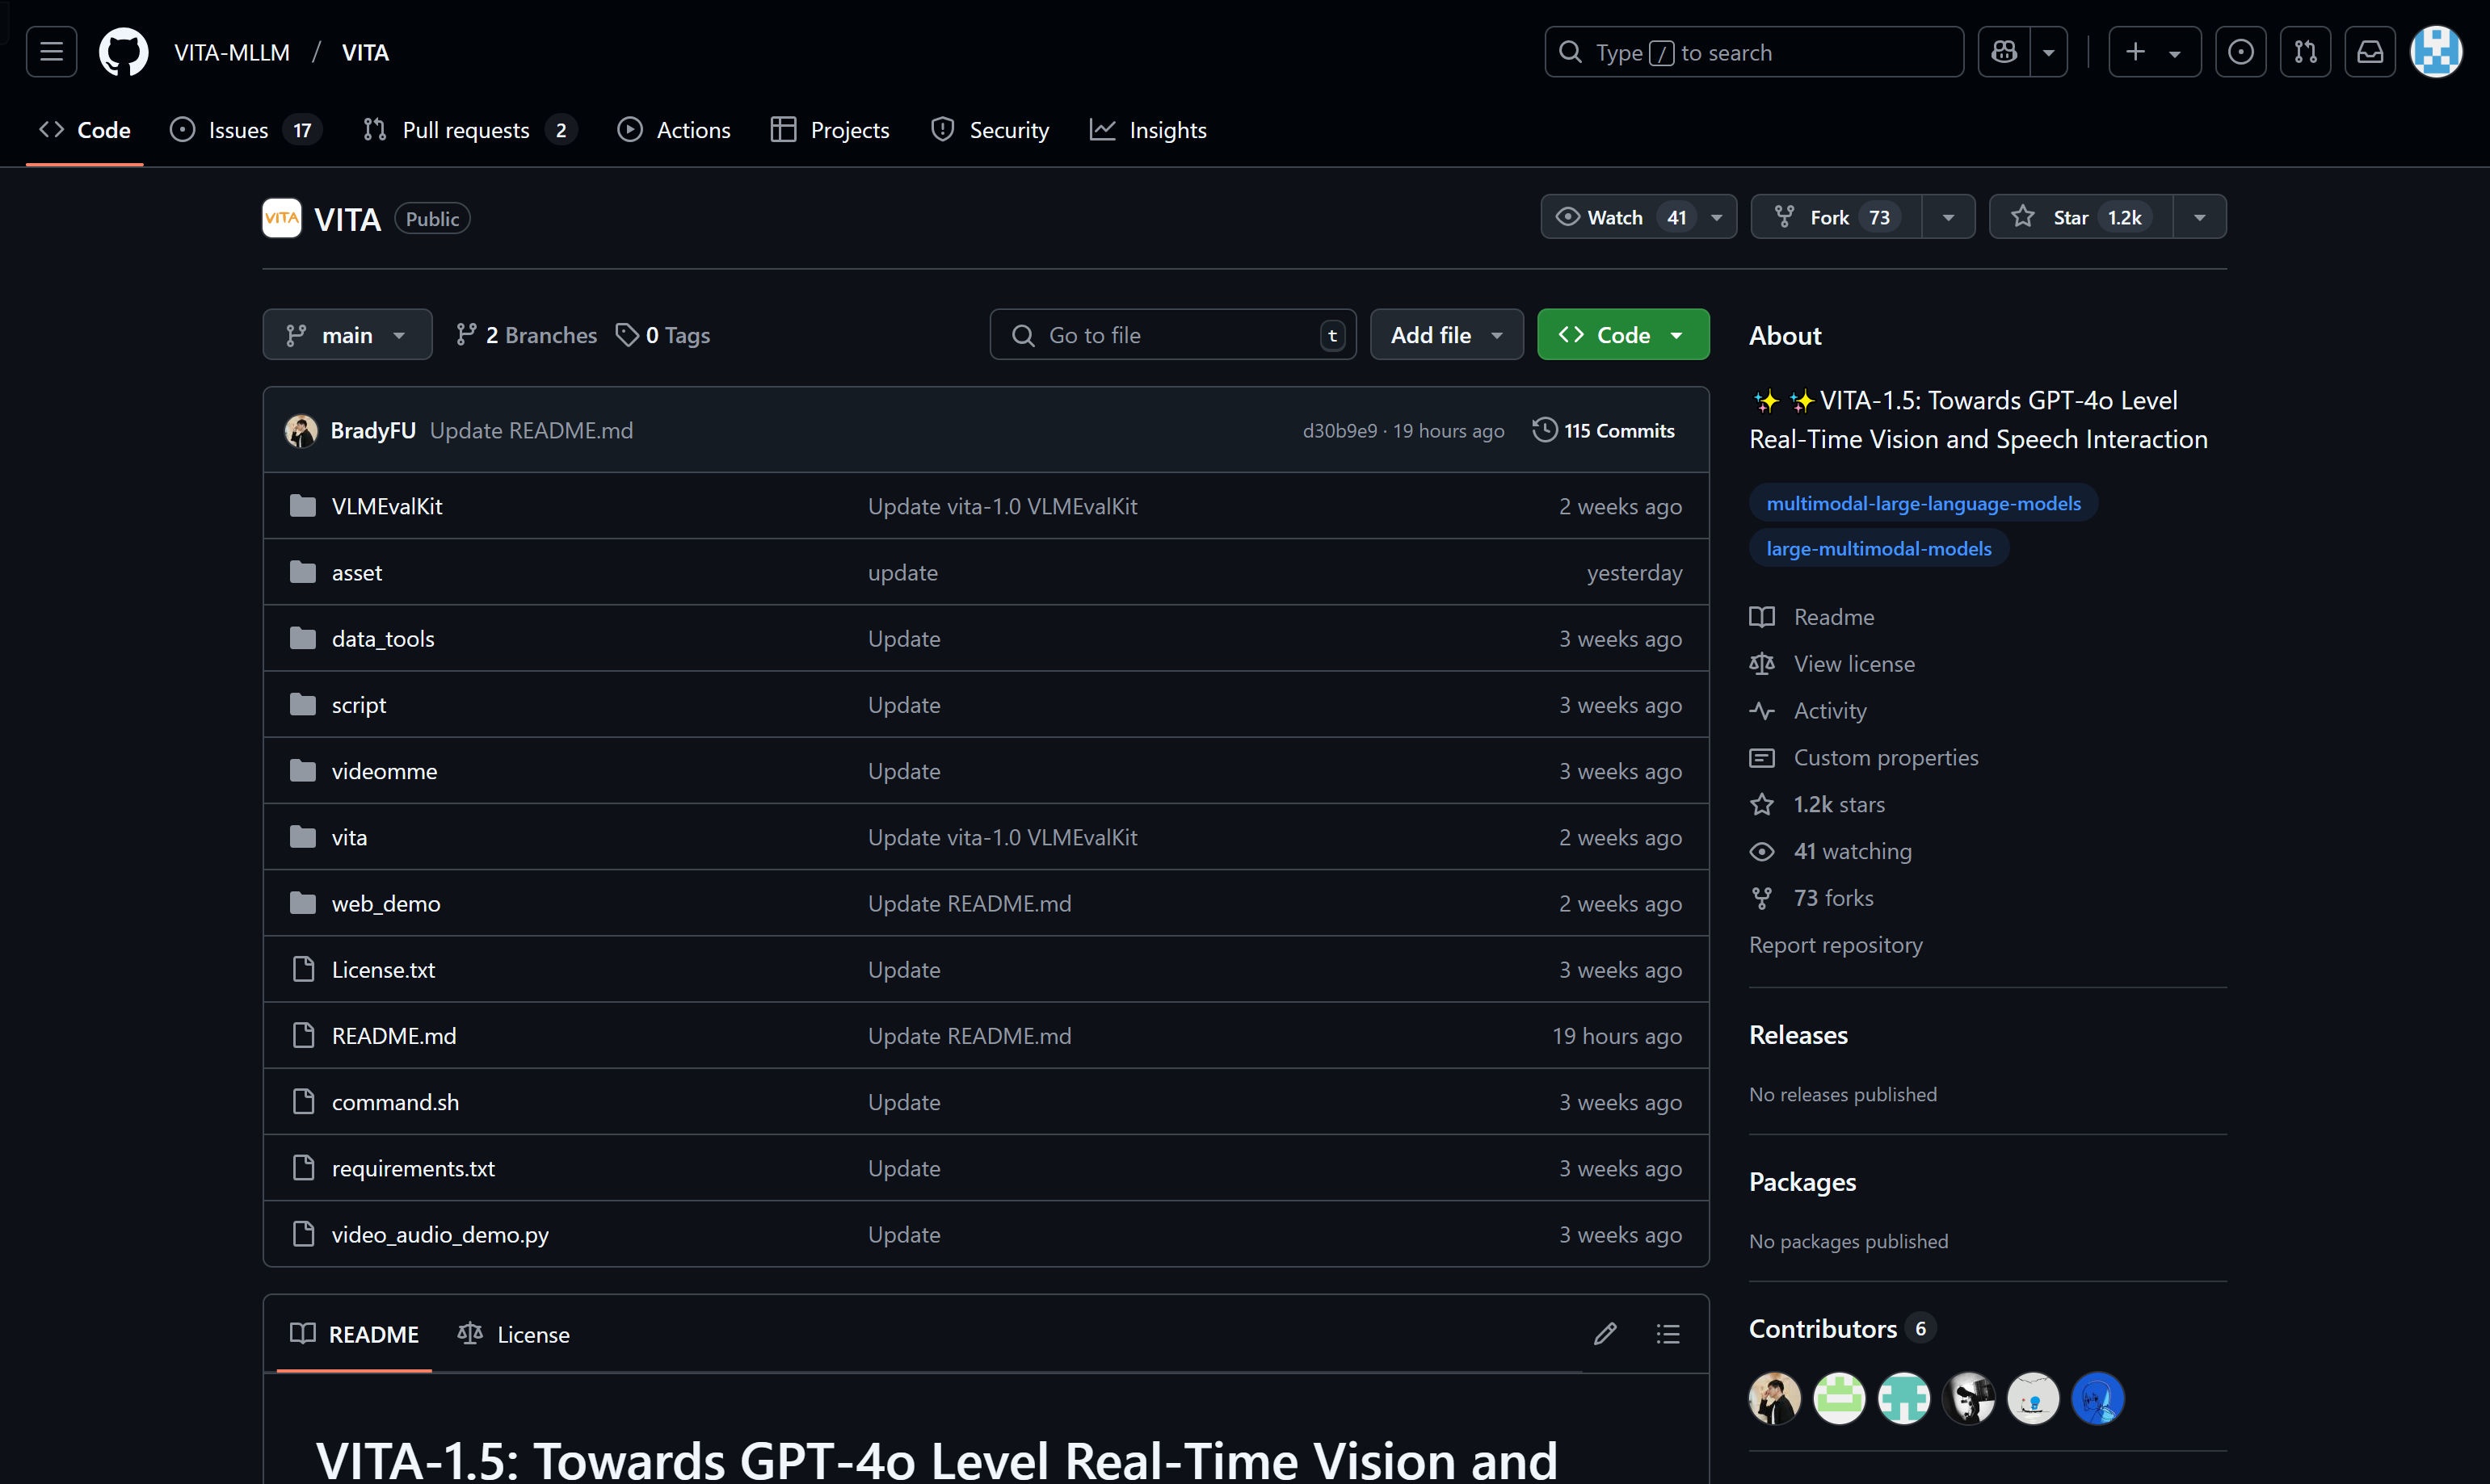Focus the Go to file input
The width and height of the screenshot is (2490, 1484).
1172,335
